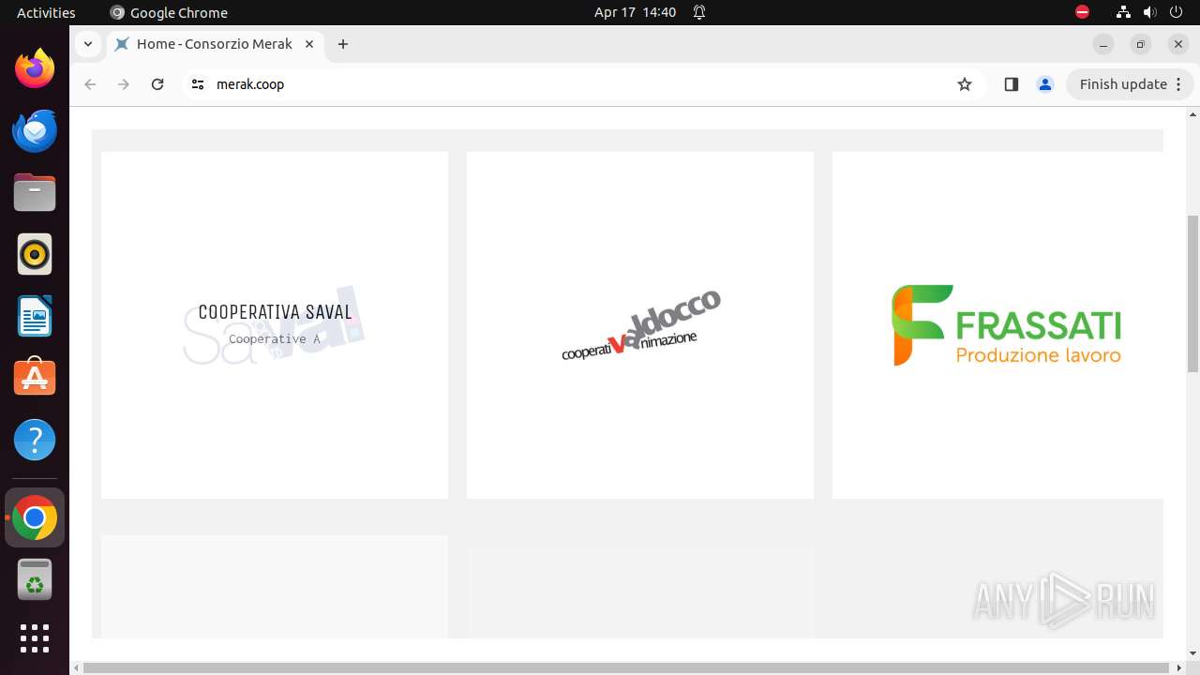
Task: Open the Google Chrome app menu
Action: pos(169,12)
